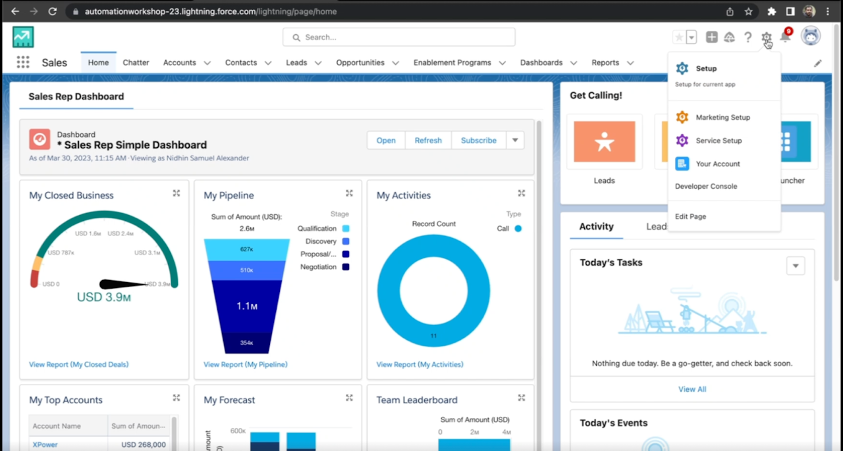
Task: Expand the dashboard actions dropdown arrow
Action: 515,140
